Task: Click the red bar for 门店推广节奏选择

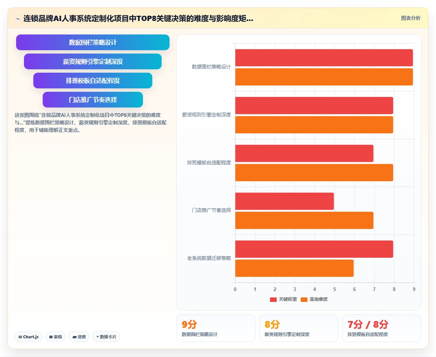Action: point(284,201)
